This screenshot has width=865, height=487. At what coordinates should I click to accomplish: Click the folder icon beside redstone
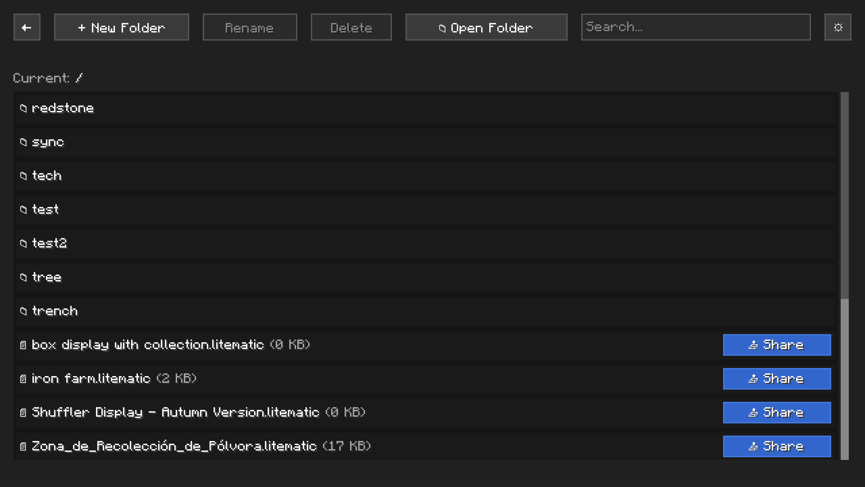tap(23, 108)
